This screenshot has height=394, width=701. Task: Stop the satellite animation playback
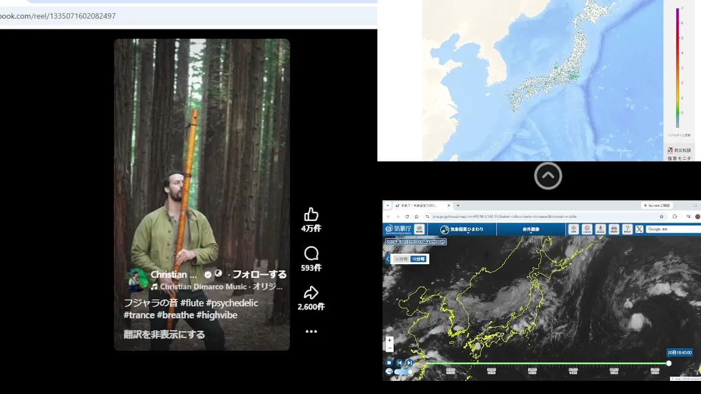(x=389, y=362)
